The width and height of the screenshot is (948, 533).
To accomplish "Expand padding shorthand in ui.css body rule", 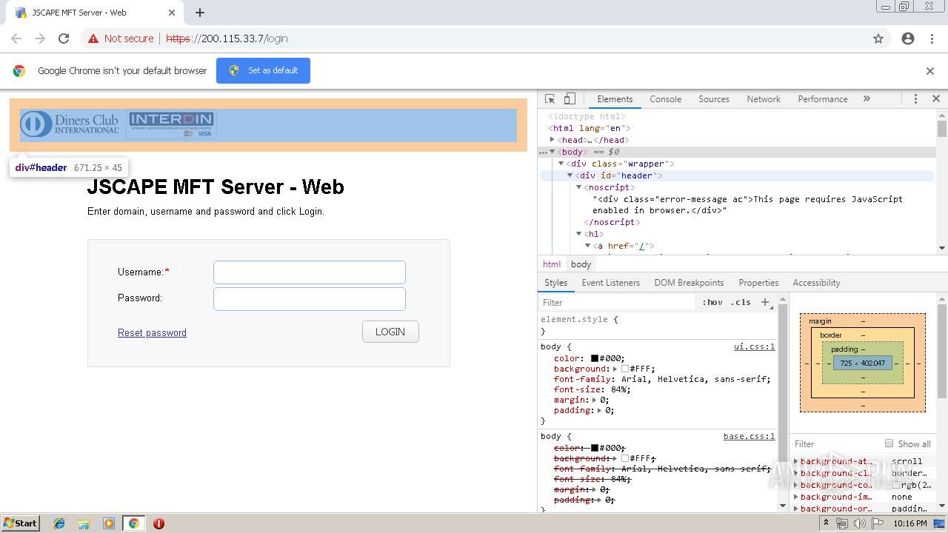I will 599,410.
